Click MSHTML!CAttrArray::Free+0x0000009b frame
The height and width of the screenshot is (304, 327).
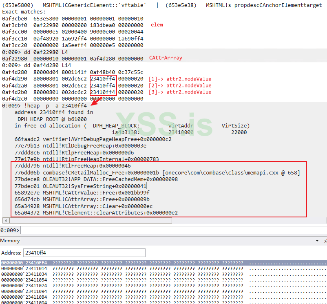[x=82, y=199]
